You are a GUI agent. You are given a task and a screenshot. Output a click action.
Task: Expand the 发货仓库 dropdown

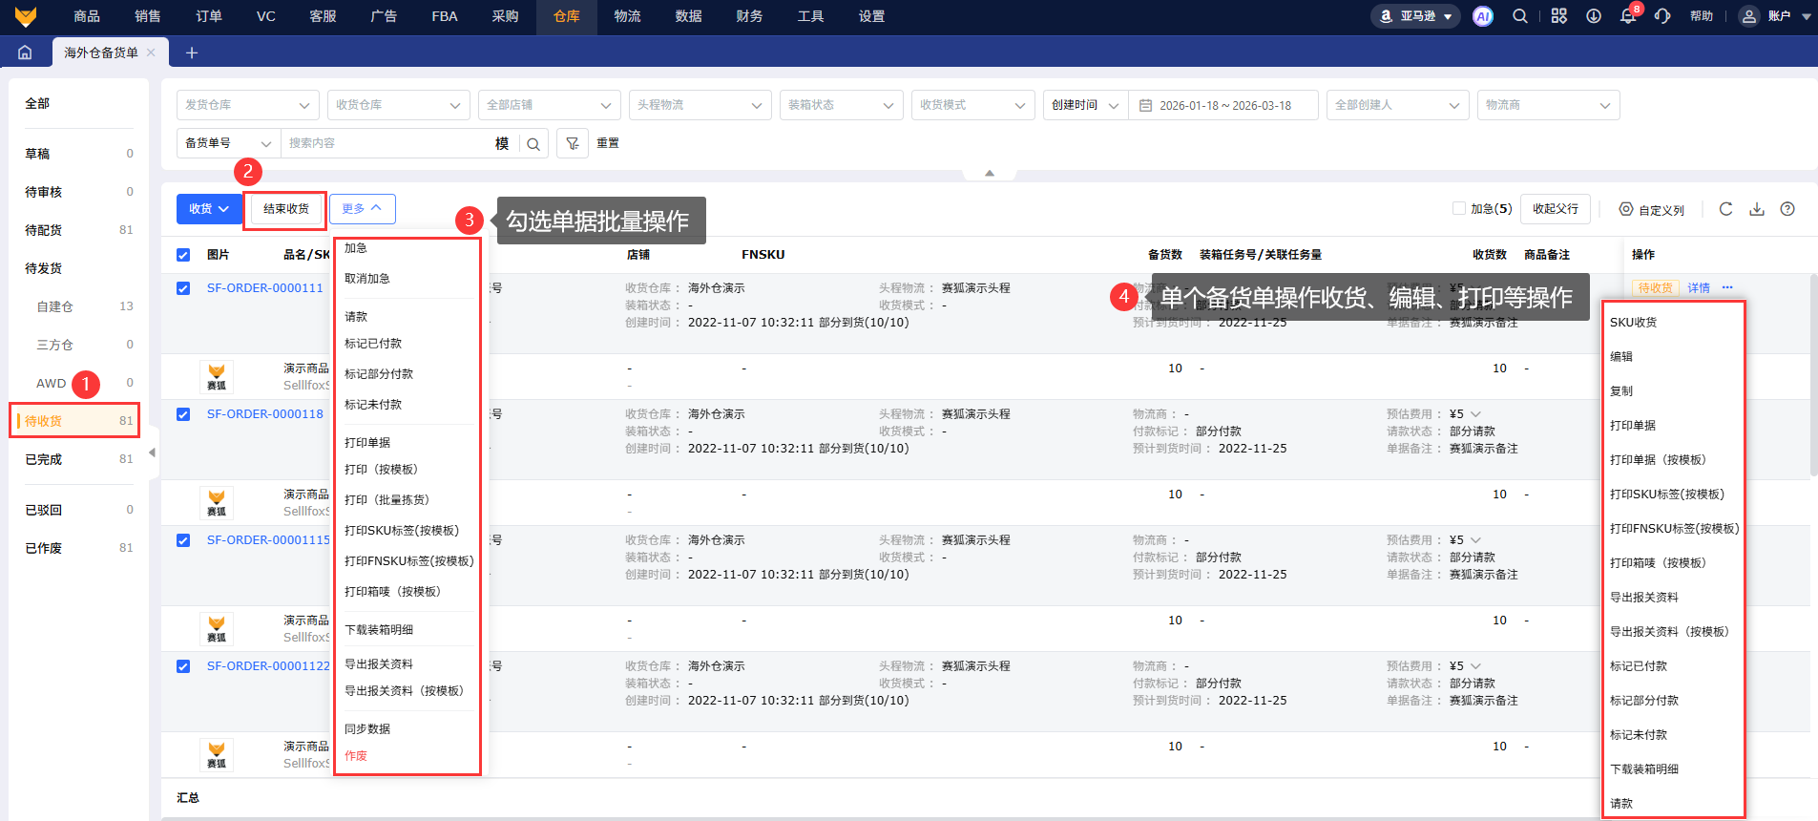pos(247,105)
